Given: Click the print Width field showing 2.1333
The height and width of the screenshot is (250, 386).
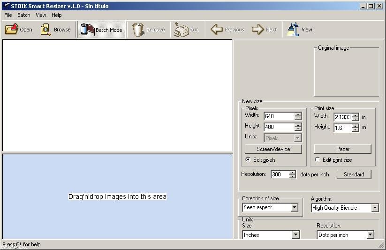Looking at the screenshot, I should (x=343, y=117).
